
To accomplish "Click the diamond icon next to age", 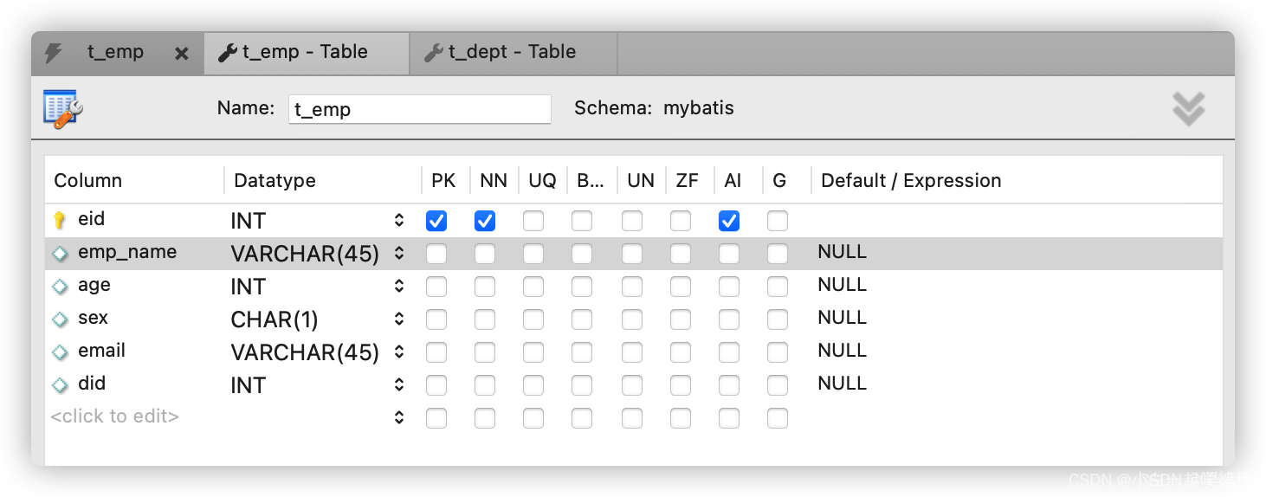I will click(60, 287).
